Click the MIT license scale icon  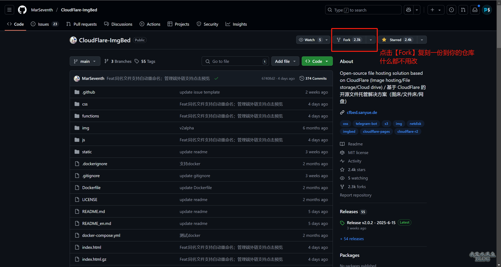coord(342,153)
